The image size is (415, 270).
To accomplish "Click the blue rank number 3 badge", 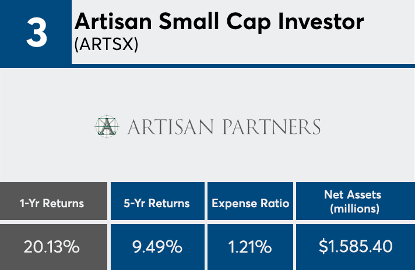I will 36,33.
